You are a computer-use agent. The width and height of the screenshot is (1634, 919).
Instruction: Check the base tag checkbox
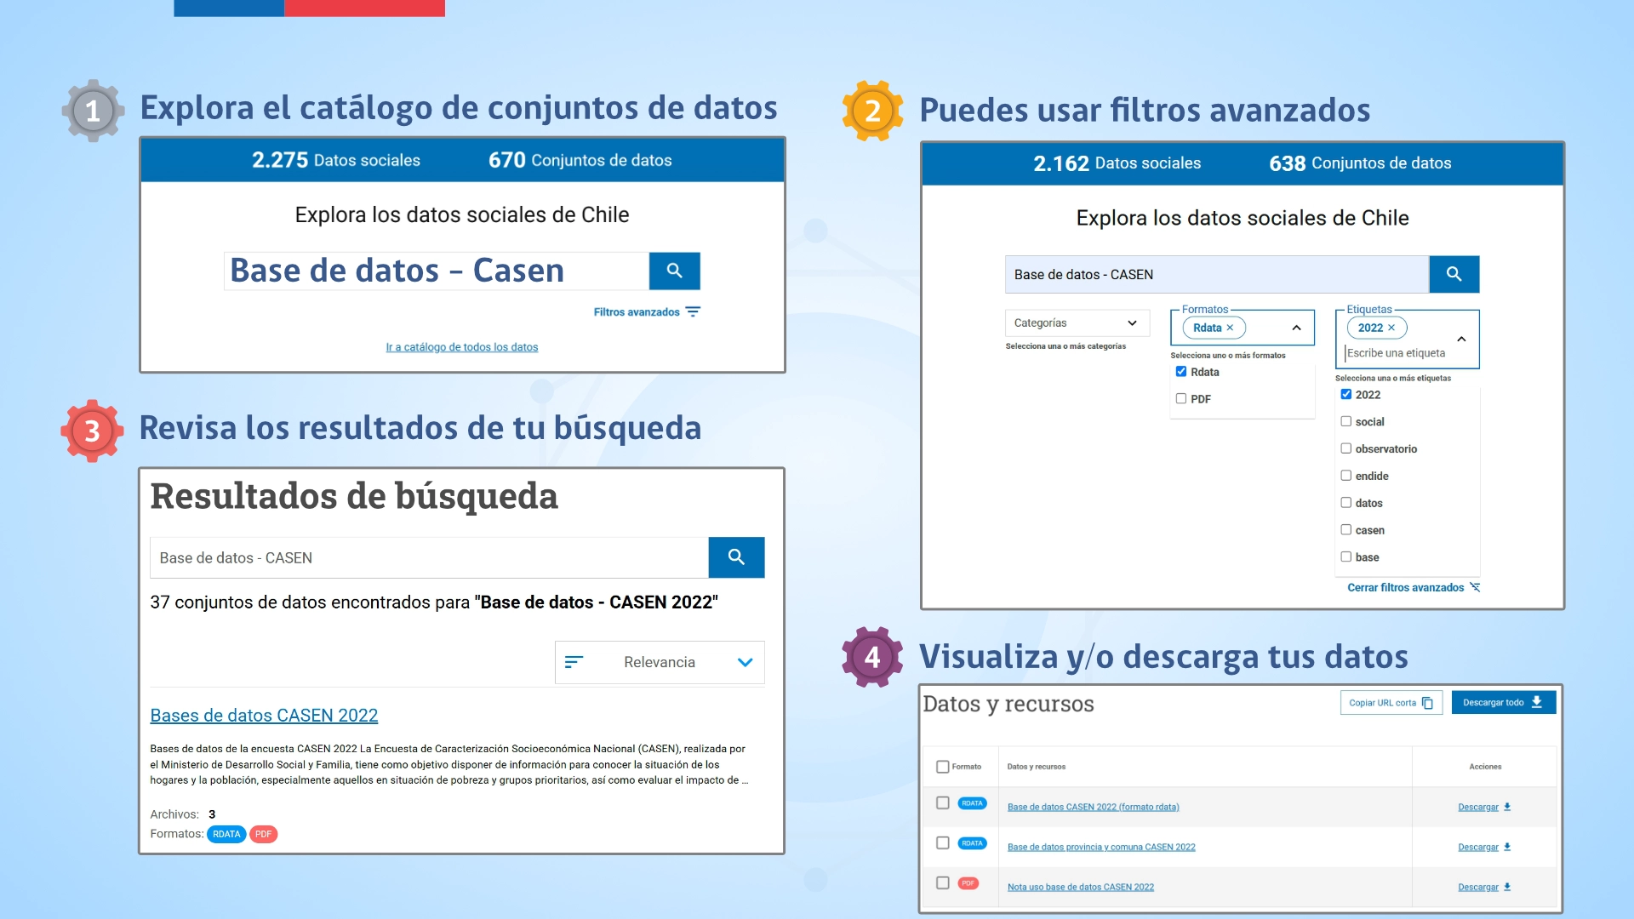click(1345, 557)
